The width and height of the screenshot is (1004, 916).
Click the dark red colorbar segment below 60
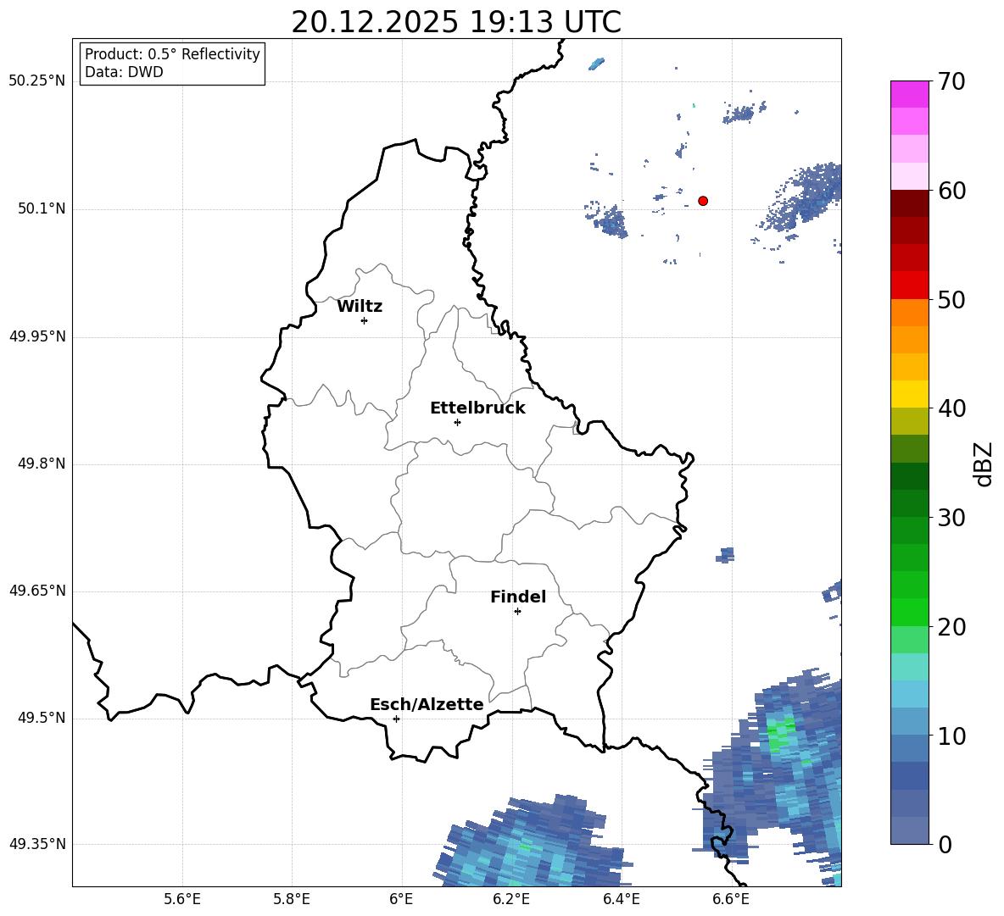909,203
